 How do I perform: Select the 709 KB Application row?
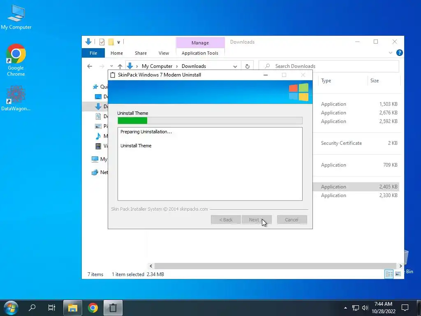[356, 165]
